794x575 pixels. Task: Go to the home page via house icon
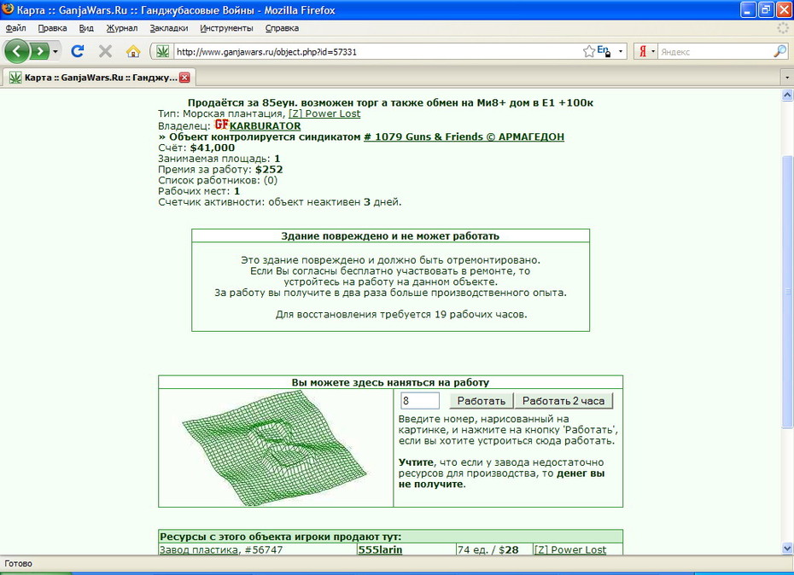point(133,51)
